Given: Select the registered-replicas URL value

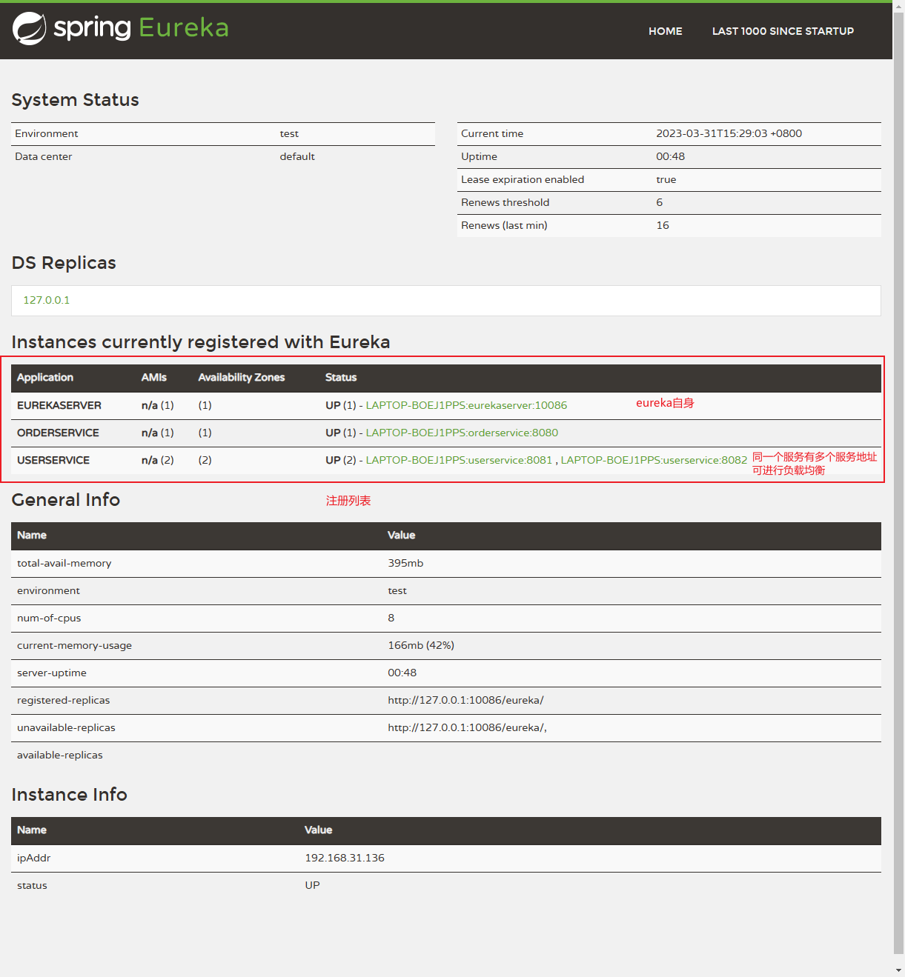Looking at the screenshot, I should point(465,700).
